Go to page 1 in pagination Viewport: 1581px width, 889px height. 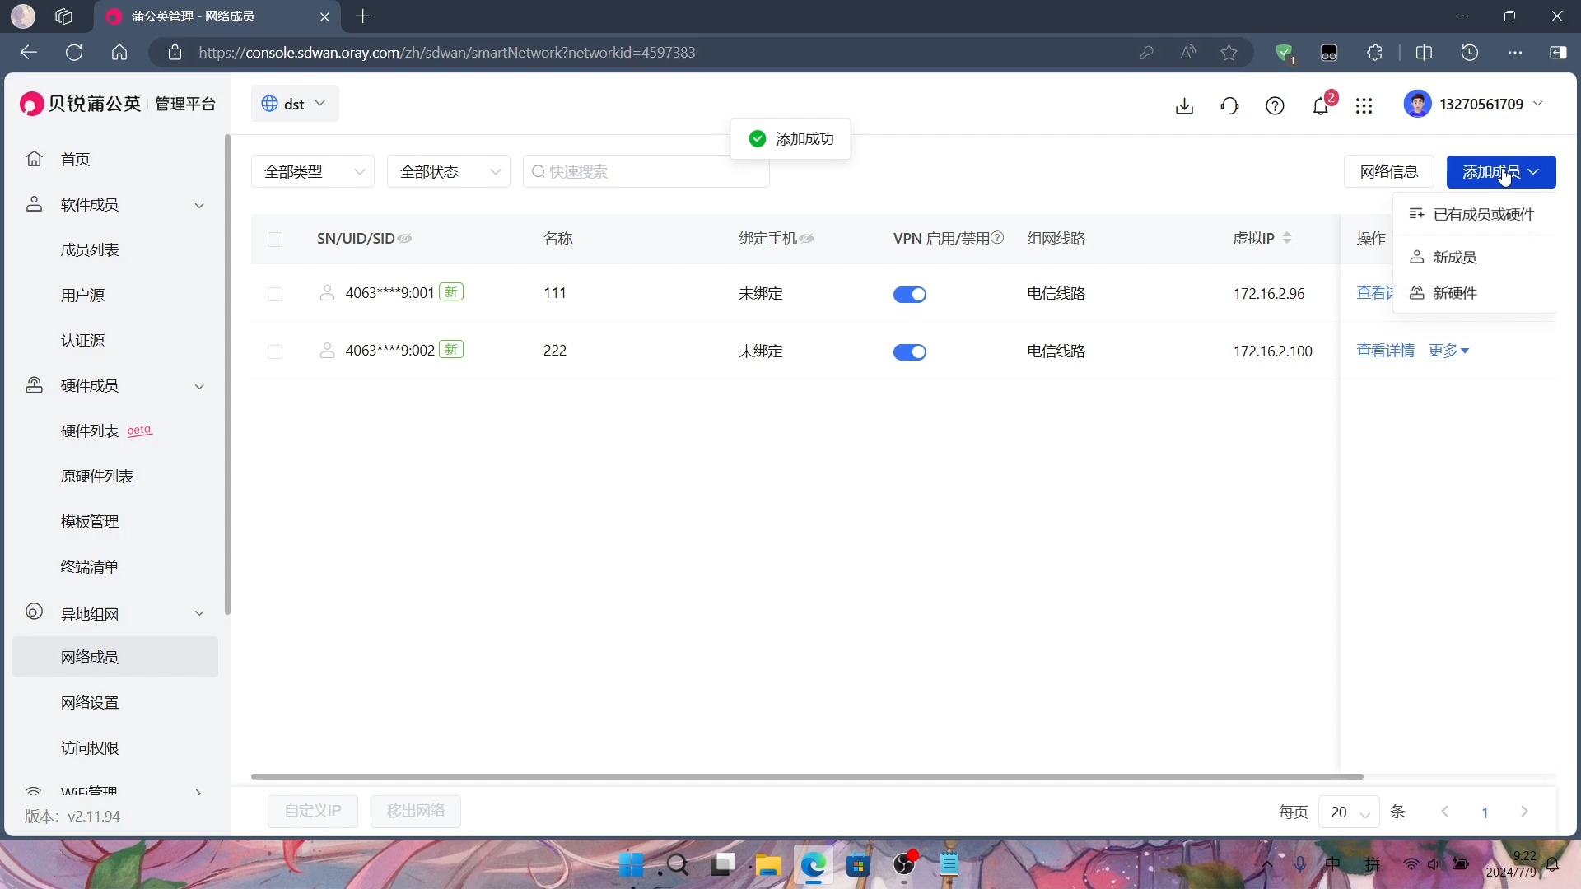click(1485, 812)
